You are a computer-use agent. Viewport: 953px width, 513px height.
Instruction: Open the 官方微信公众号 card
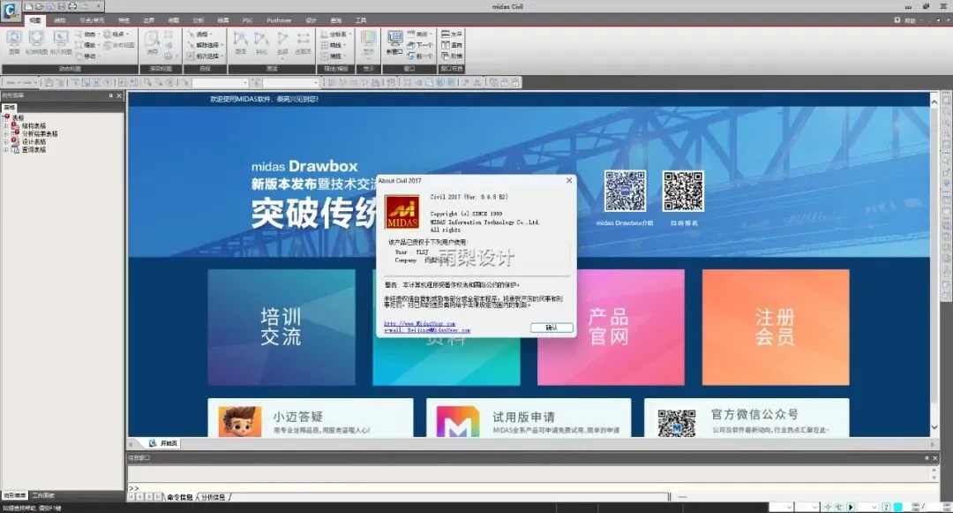pos(747,419)
